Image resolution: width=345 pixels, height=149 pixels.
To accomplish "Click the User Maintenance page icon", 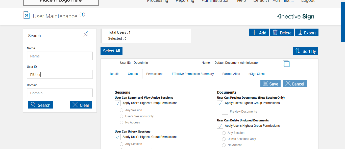I will point(27,15).
